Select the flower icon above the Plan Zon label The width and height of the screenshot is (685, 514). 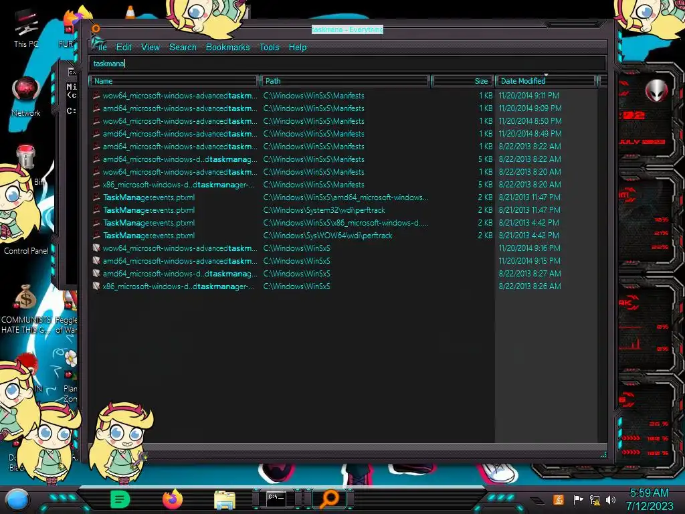[70, 359]
